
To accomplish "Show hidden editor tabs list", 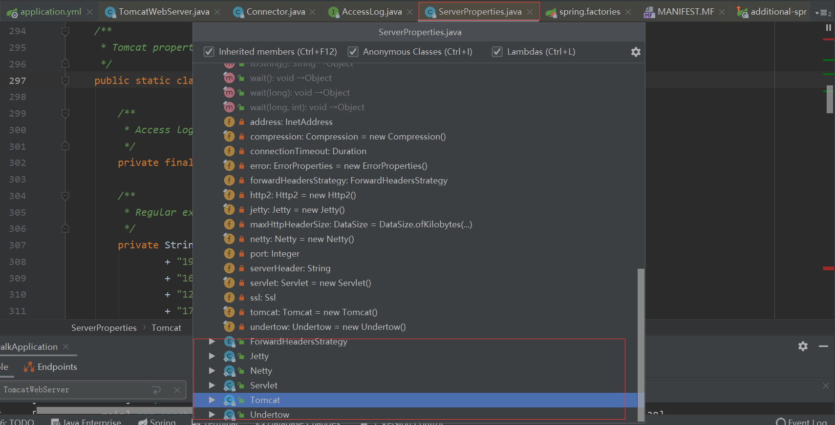I will pyautogui.click(x=823, y=13).
